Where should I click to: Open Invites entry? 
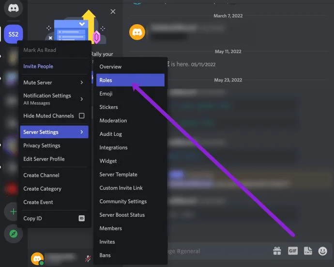pyautogui.click(x=130, y=242)
